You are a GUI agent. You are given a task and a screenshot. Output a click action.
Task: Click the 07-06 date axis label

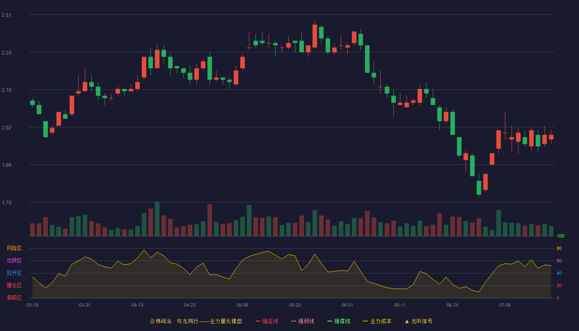click(505, 305)
